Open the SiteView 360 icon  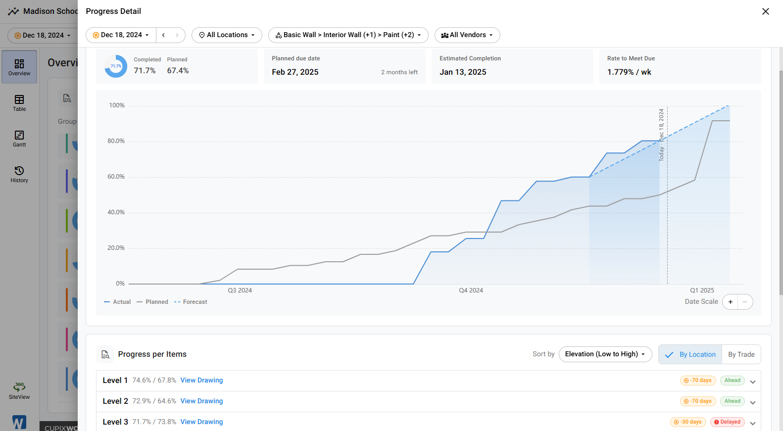click(x=19, y=390)
